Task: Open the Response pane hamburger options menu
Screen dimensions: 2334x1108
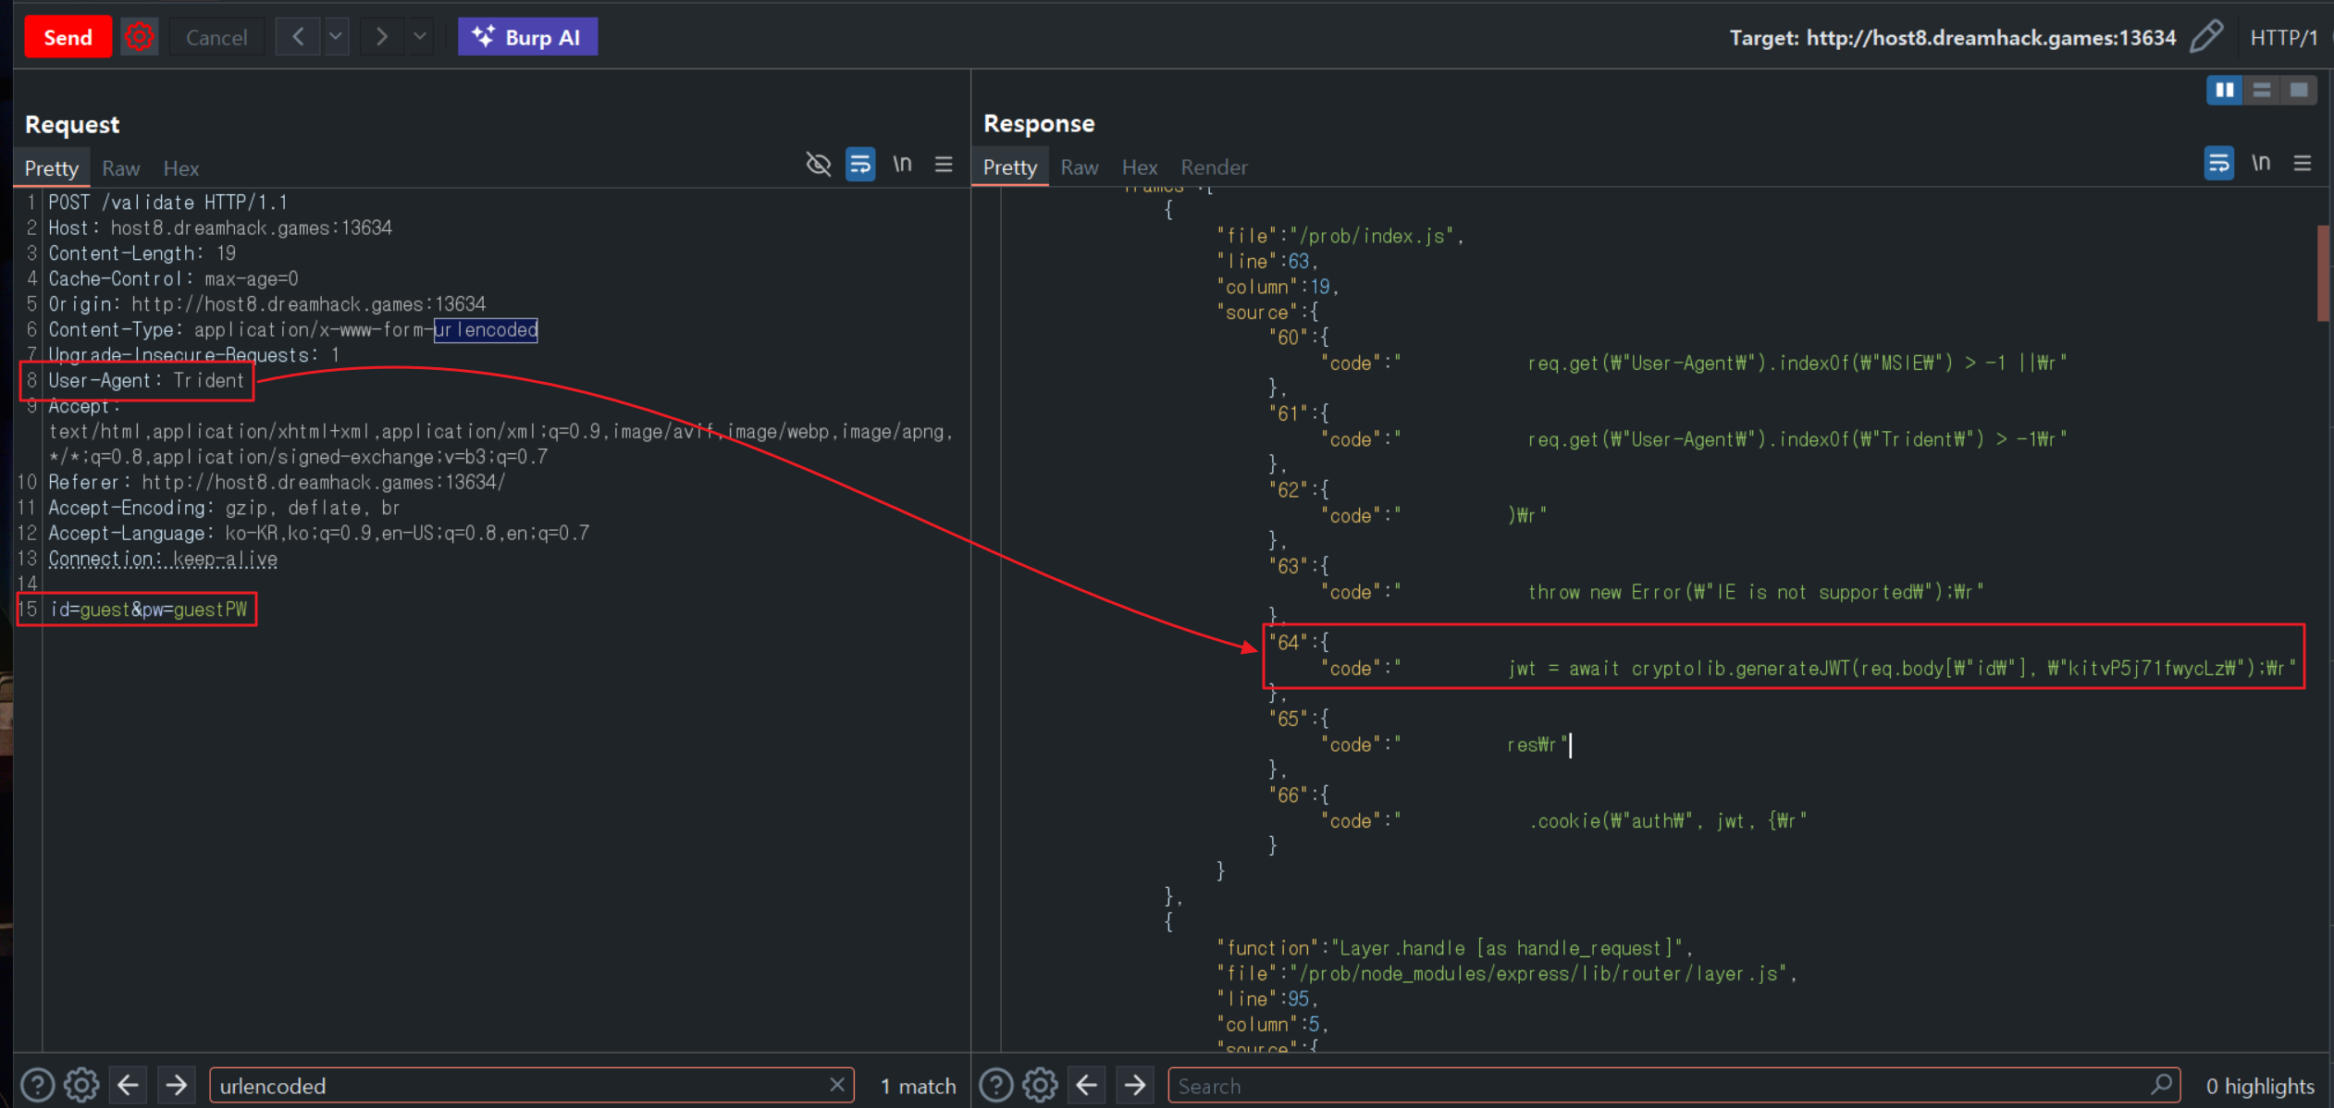Action: [x=2303, y=164]
